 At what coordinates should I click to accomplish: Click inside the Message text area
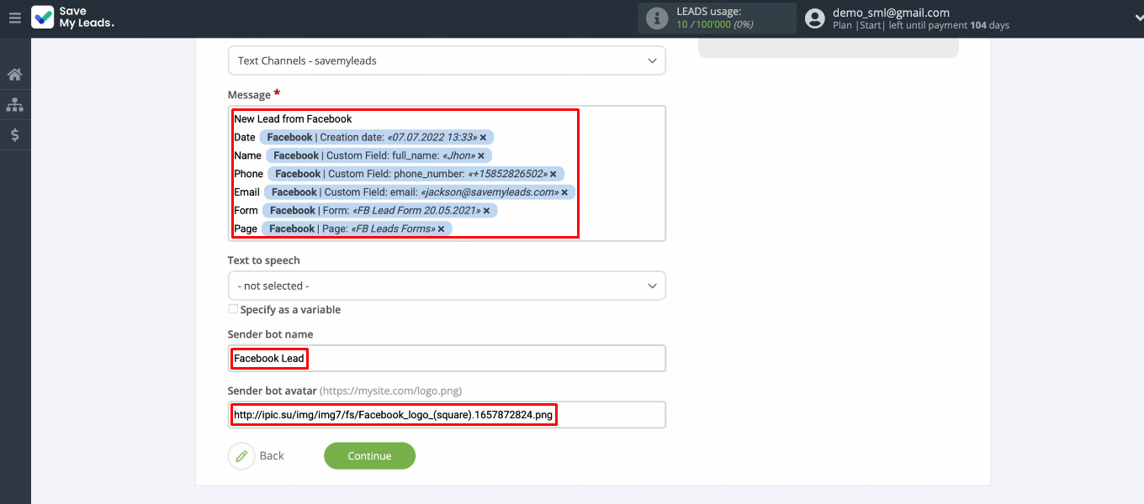click(x=447, y=173)
